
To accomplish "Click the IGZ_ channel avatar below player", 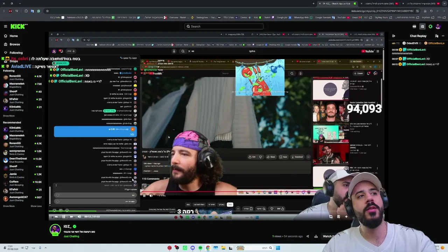I will point(55,230).
